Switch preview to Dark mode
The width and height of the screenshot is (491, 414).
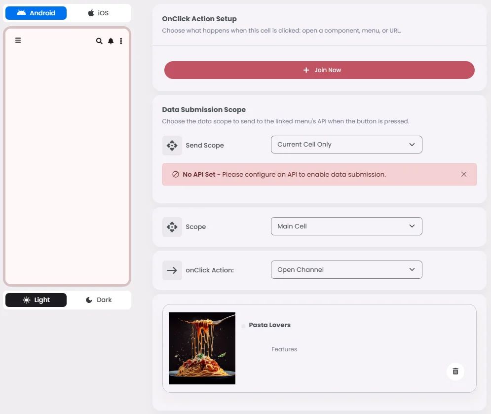[99, 300]
